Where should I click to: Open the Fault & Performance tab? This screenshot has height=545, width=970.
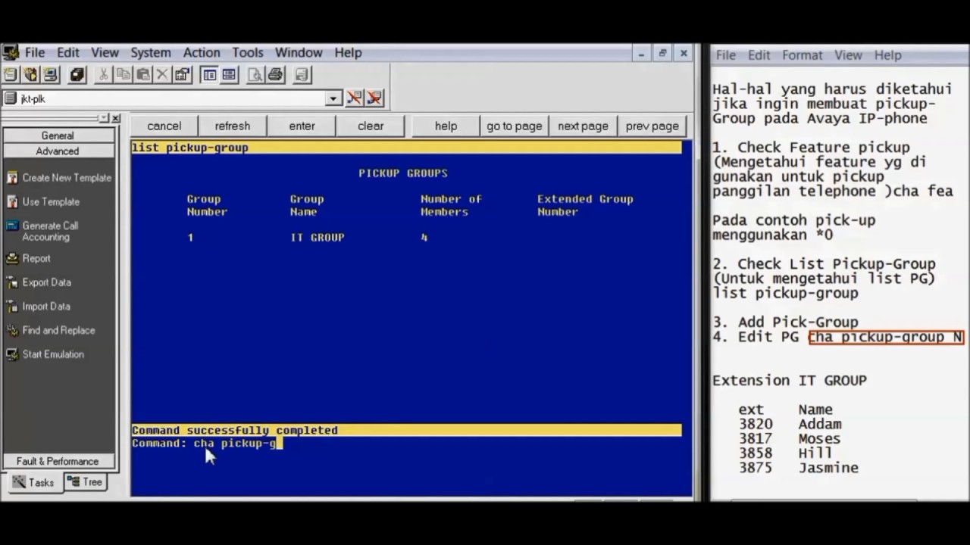(58, 461)
